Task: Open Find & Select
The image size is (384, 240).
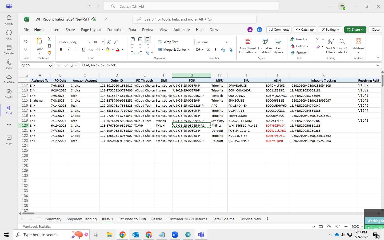Action: pos(342,46)
